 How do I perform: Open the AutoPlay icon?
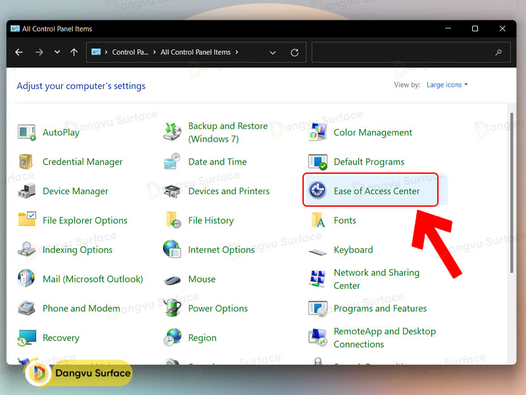click(x=26, y=132)
